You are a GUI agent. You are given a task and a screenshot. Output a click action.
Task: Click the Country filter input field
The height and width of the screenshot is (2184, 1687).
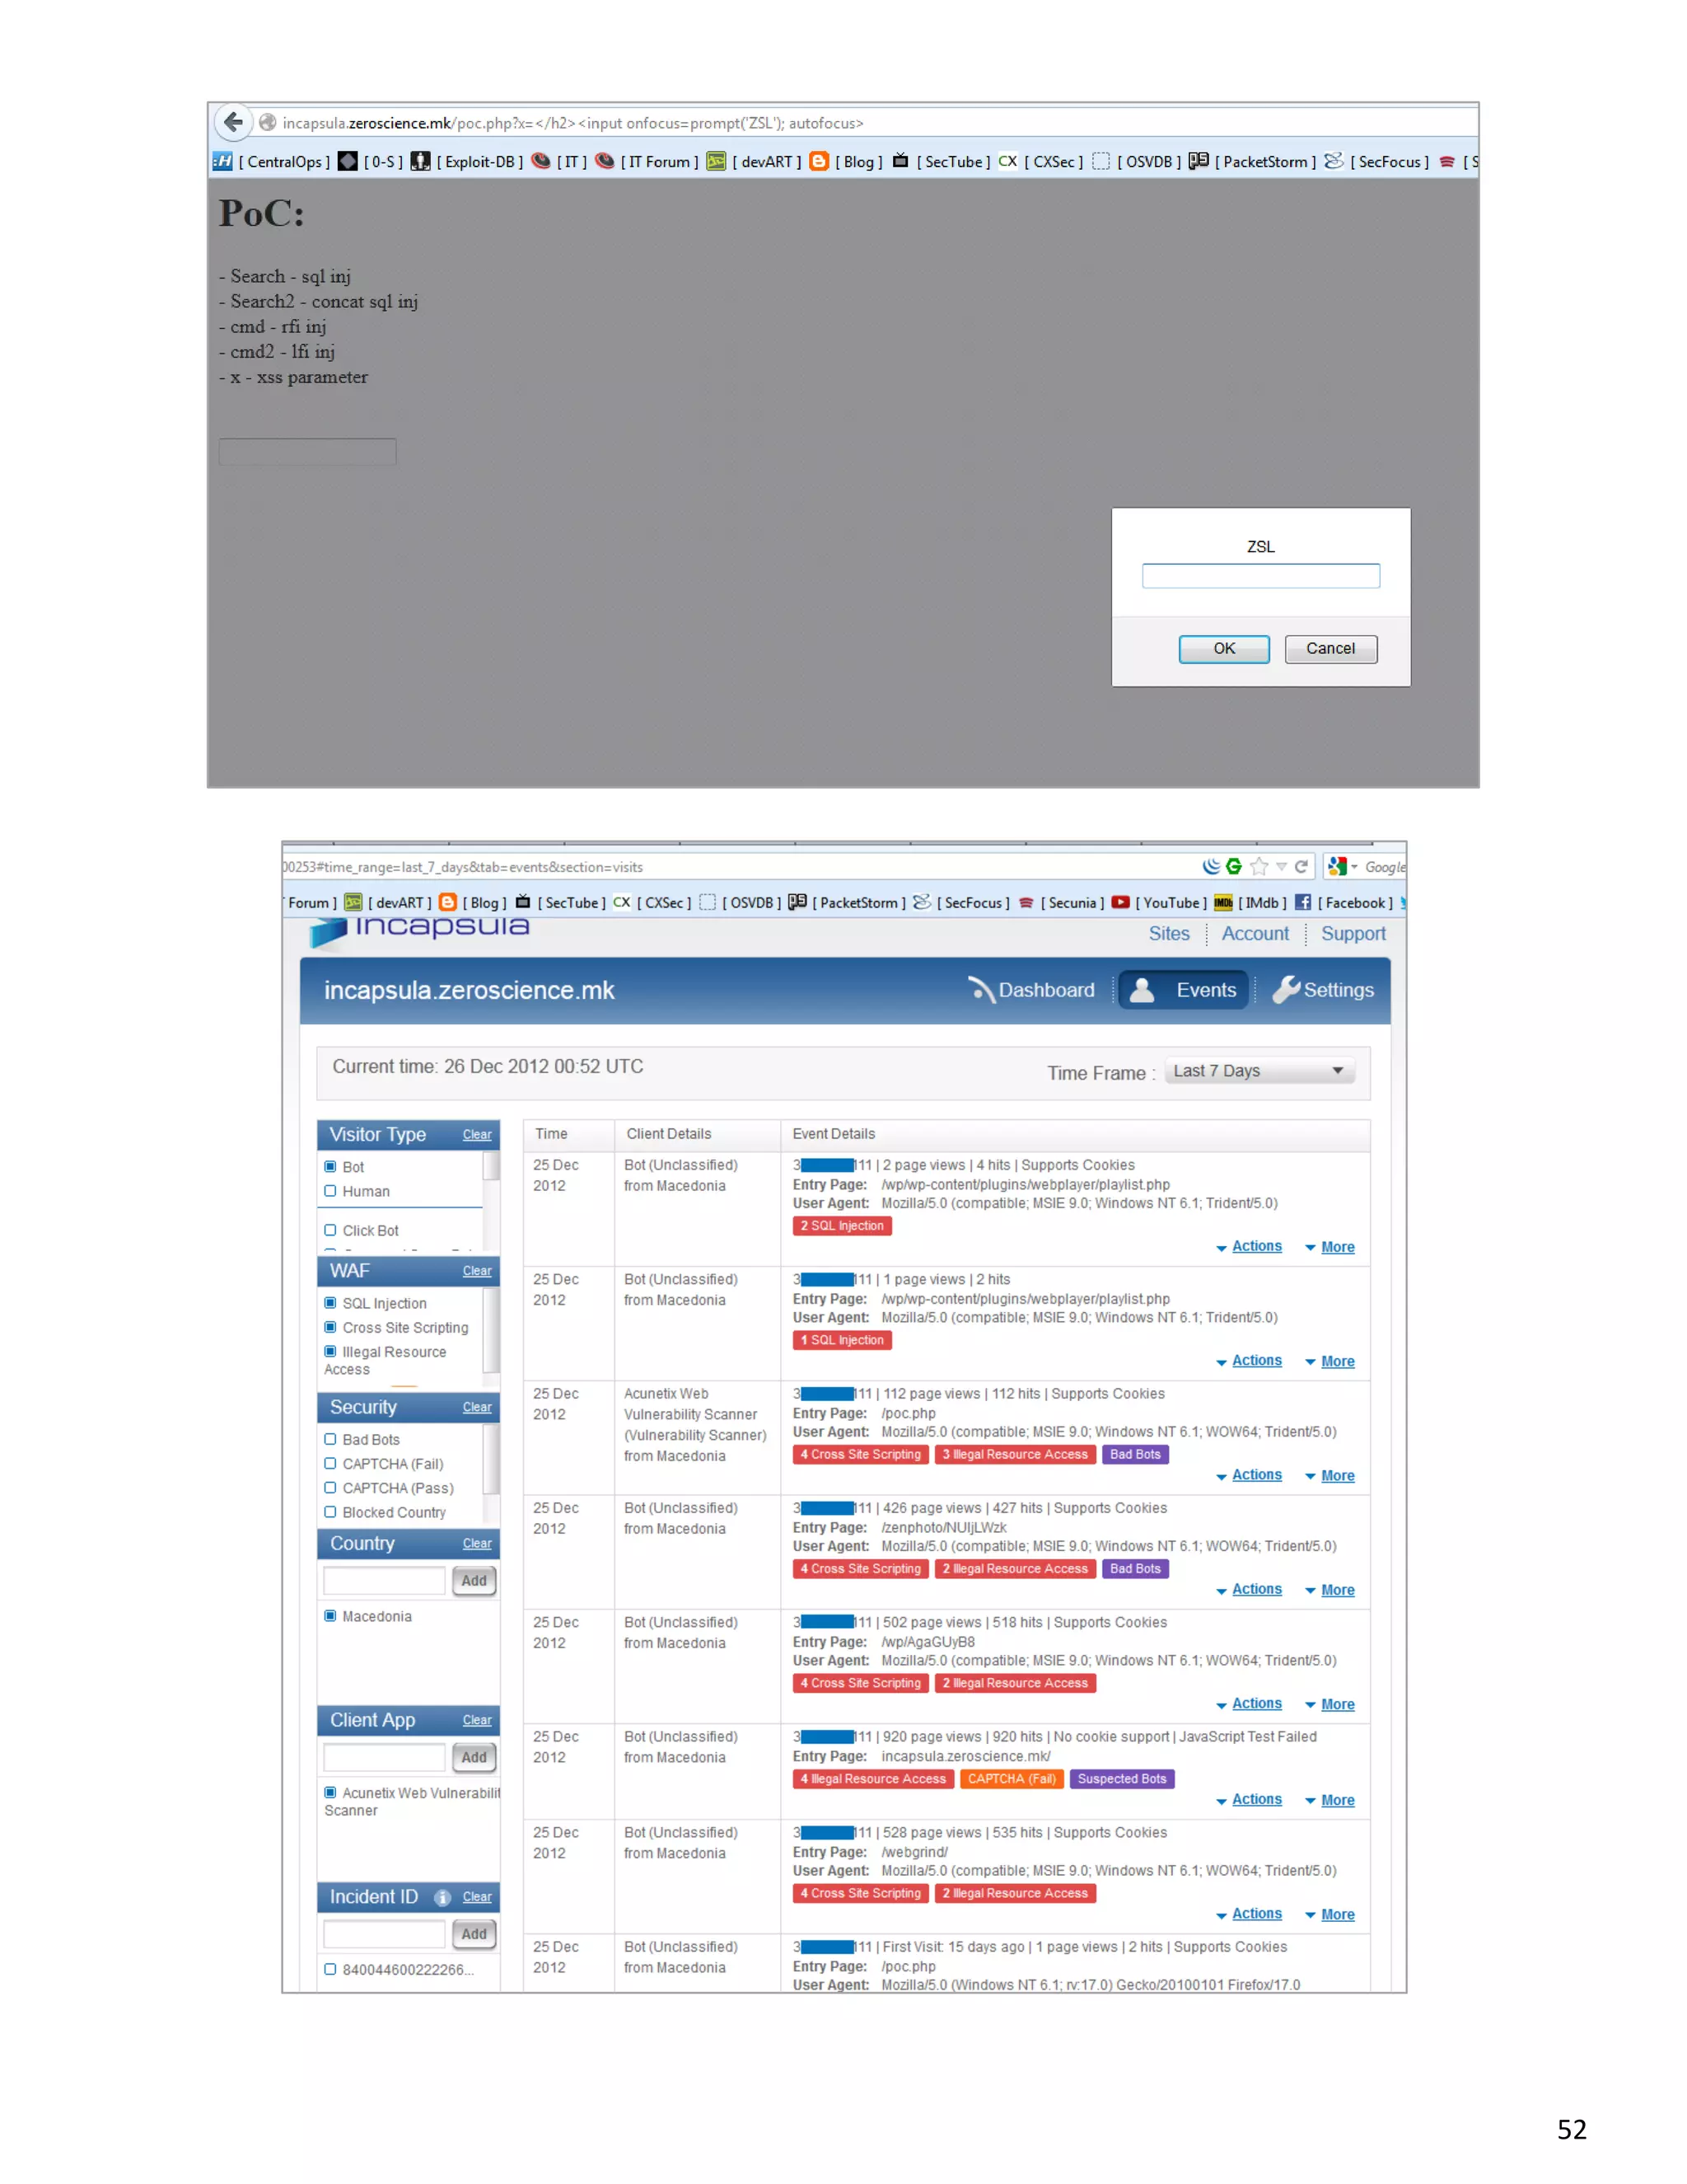point(384,1581)
